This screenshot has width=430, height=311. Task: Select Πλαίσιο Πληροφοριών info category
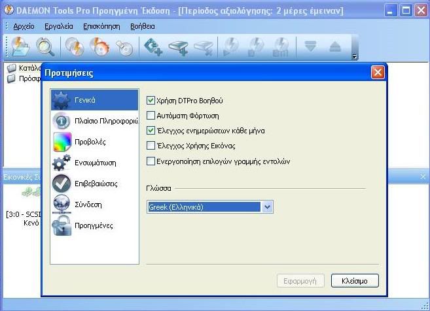point(95,121)
